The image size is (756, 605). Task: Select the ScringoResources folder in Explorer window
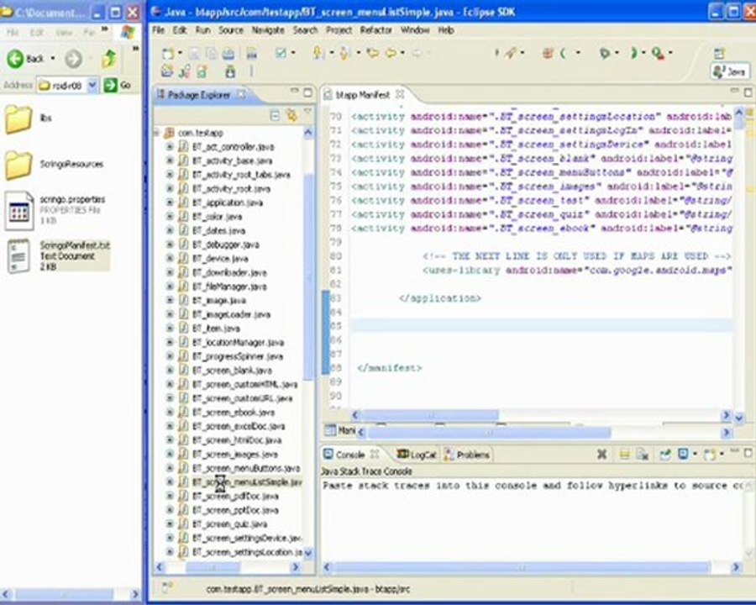click(55, 165)
